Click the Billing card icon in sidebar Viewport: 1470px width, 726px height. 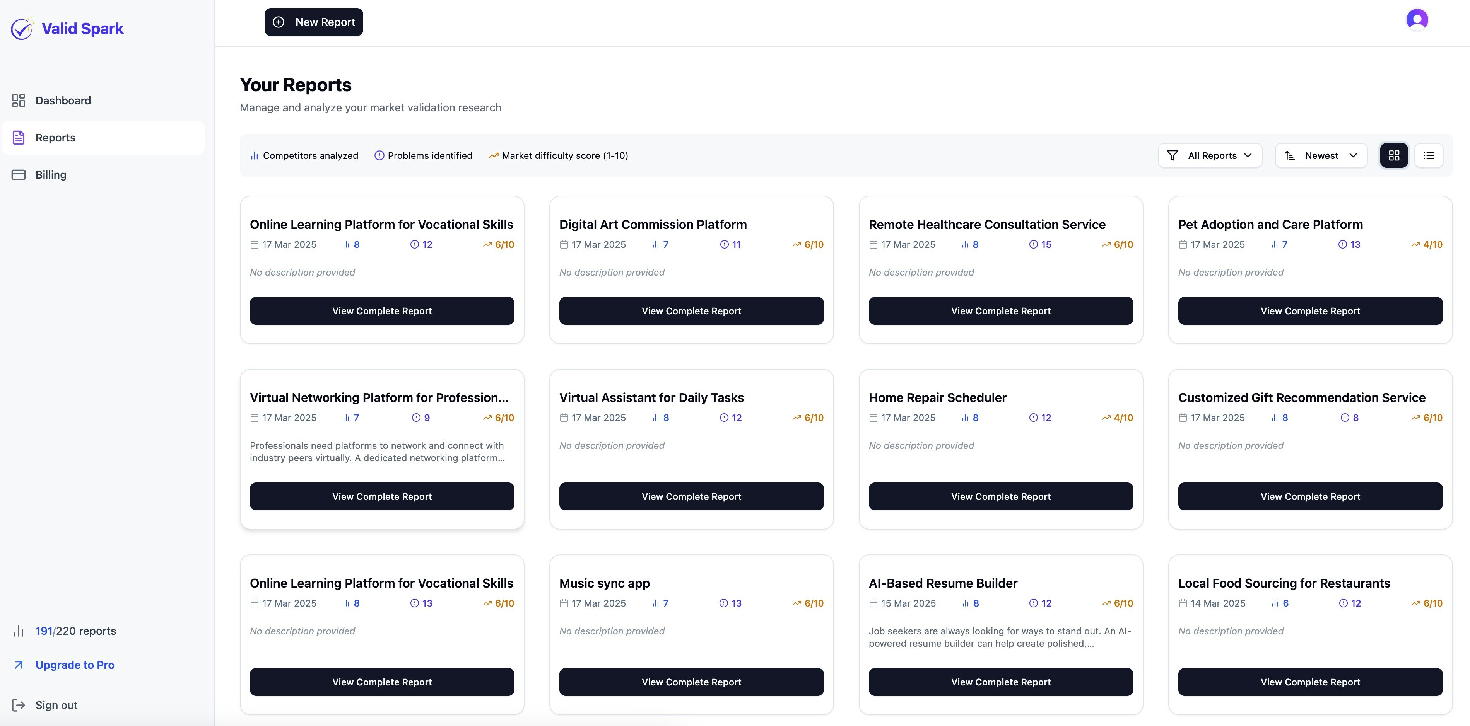pos(18,174)
